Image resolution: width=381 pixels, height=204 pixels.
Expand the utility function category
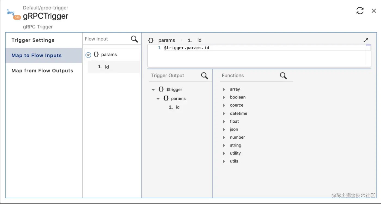pyautogui.click(x=224, y=153)
